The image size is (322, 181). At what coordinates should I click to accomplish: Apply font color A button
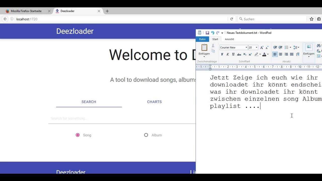[264, 54]
